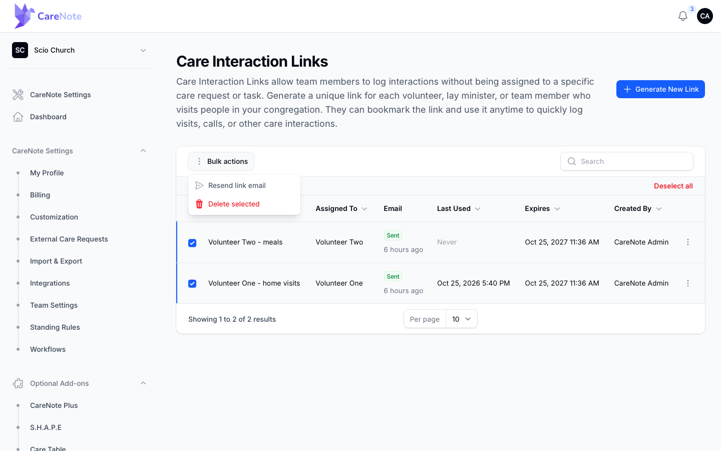Open the notifications bell
Image resolution: width=721 pixels, height=451 pixels.
(683, 16)
